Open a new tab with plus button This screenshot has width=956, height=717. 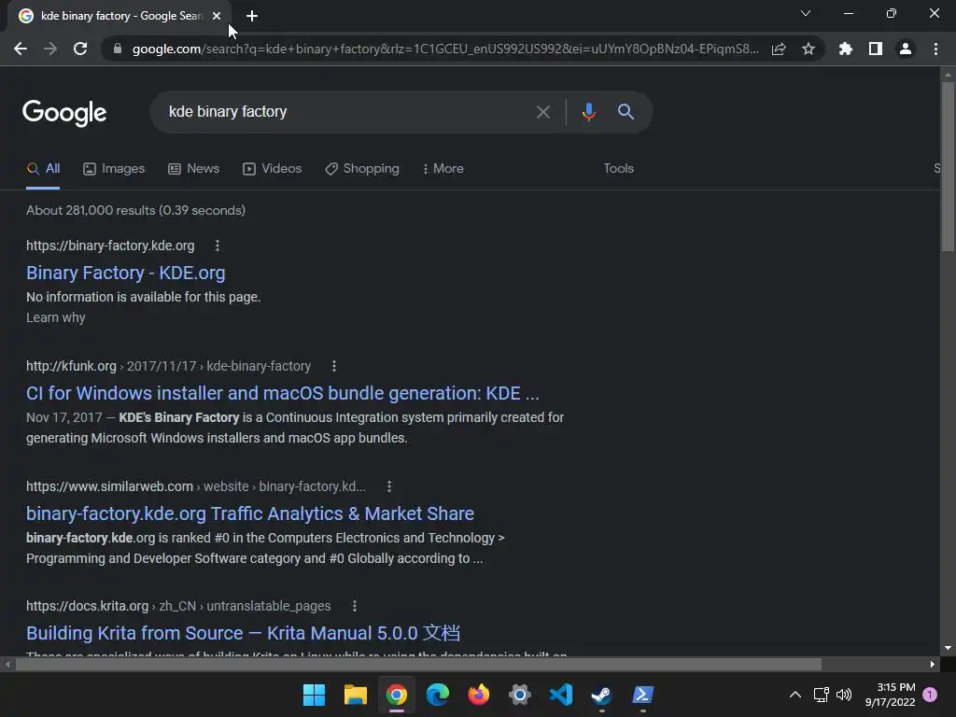[252, 16]
